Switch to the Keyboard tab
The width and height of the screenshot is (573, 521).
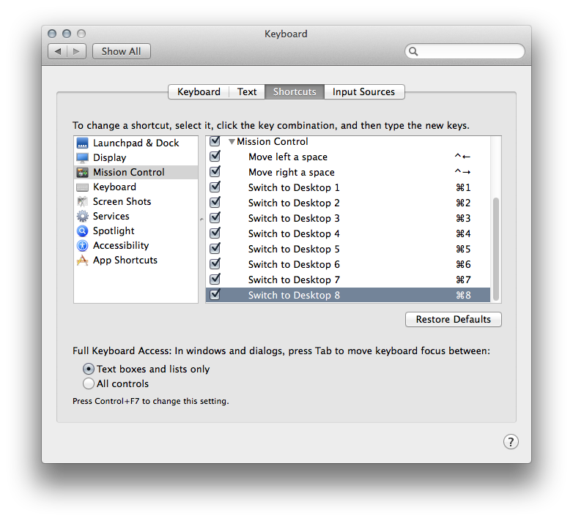tap(199, 91)
